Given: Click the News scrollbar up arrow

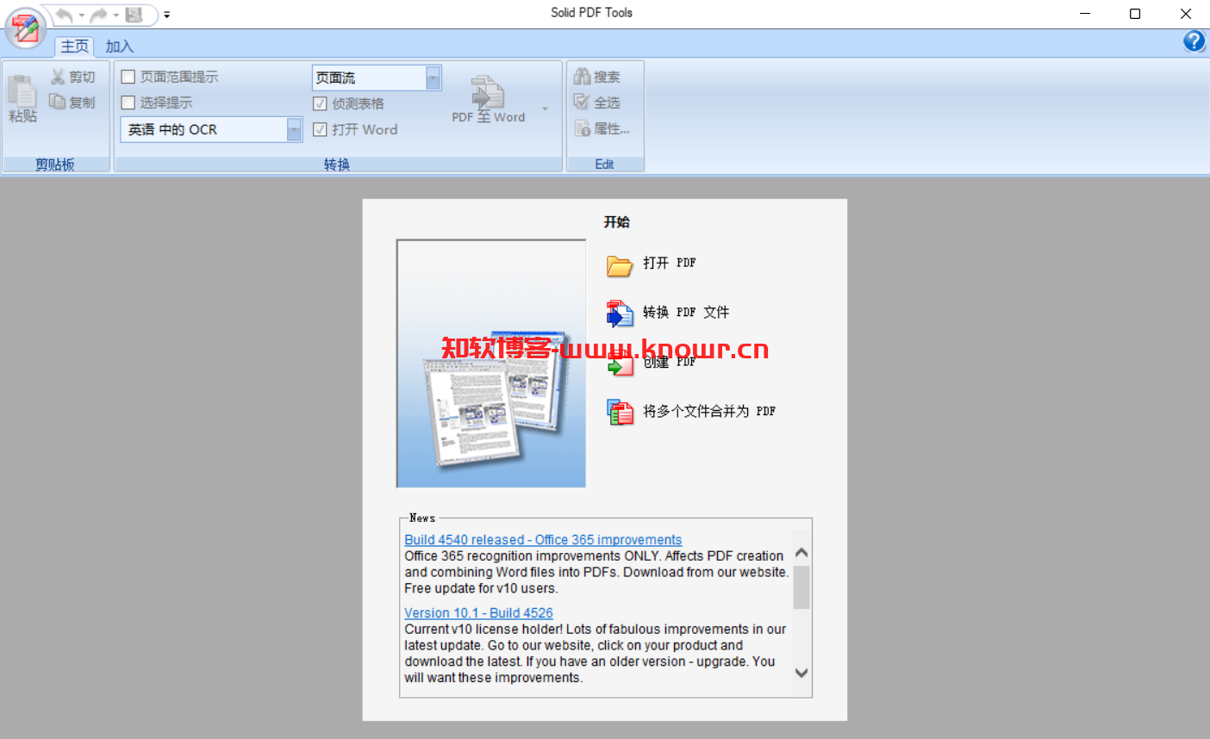Looking at the screenshot, I should (801, 552).
